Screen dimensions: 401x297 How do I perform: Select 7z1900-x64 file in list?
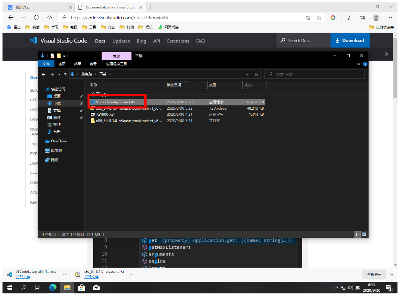pyautogui.click(x=106, y=115)
